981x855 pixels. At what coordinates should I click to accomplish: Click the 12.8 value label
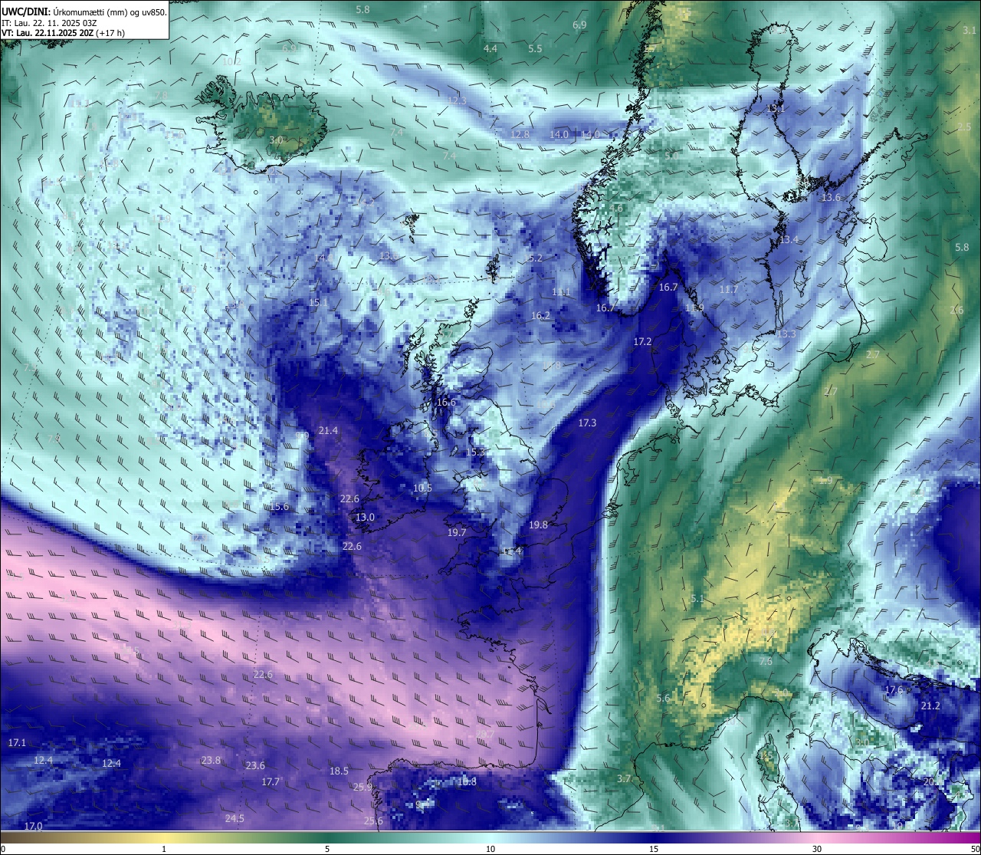pyautogui.click(x=520, y=135)
